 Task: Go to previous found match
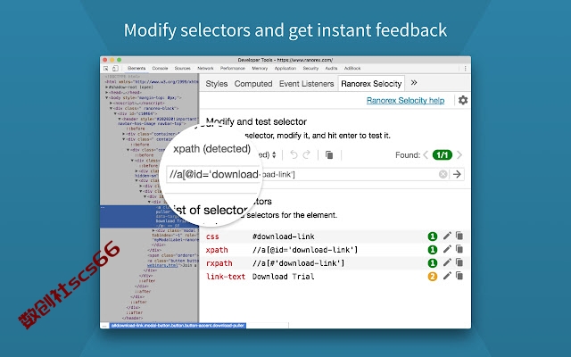[426, 155]
